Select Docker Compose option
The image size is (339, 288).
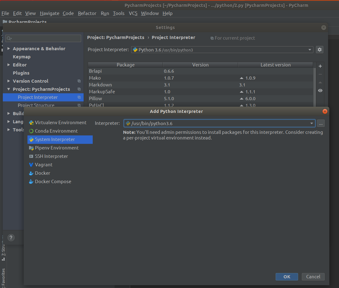coord(60,182)
